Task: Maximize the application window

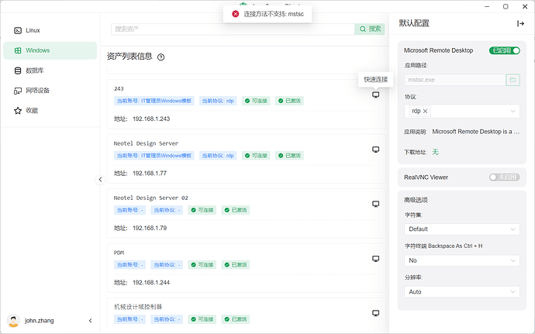Action: pyautogui.click(x=506, y=6)
